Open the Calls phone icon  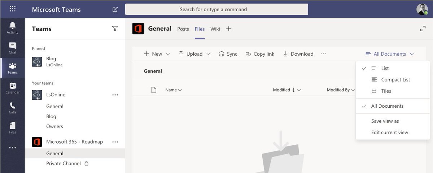click(x=13, y=108)
